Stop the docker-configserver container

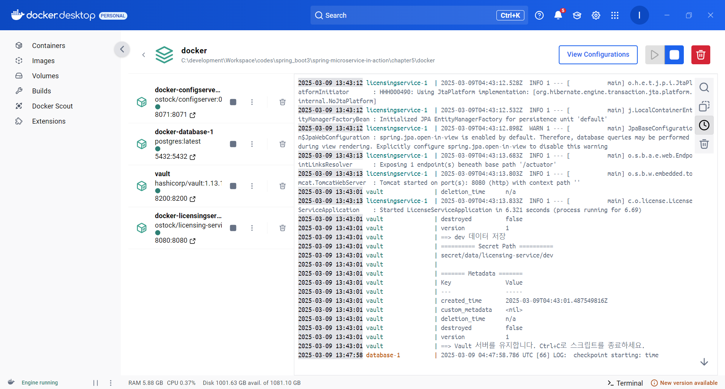(x=233, y=102)
